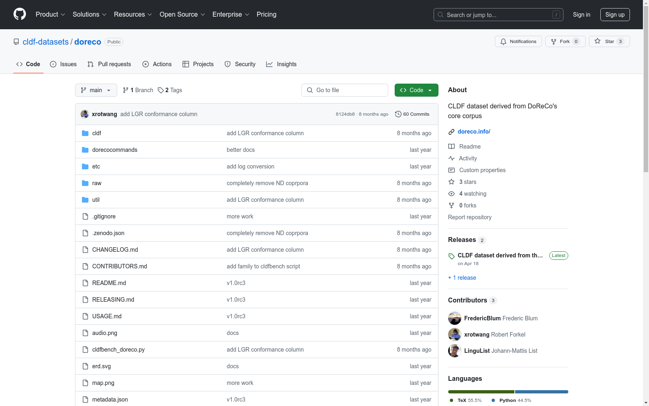
Task: Click the link icon beside doreco.info
Action: [x=451, y=132]
